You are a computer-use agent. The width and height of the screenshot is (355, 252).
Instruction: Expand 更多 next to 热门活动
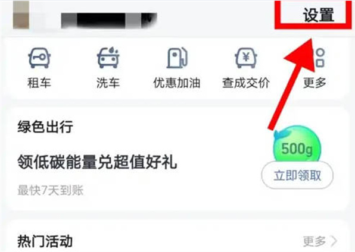(314, 241)
